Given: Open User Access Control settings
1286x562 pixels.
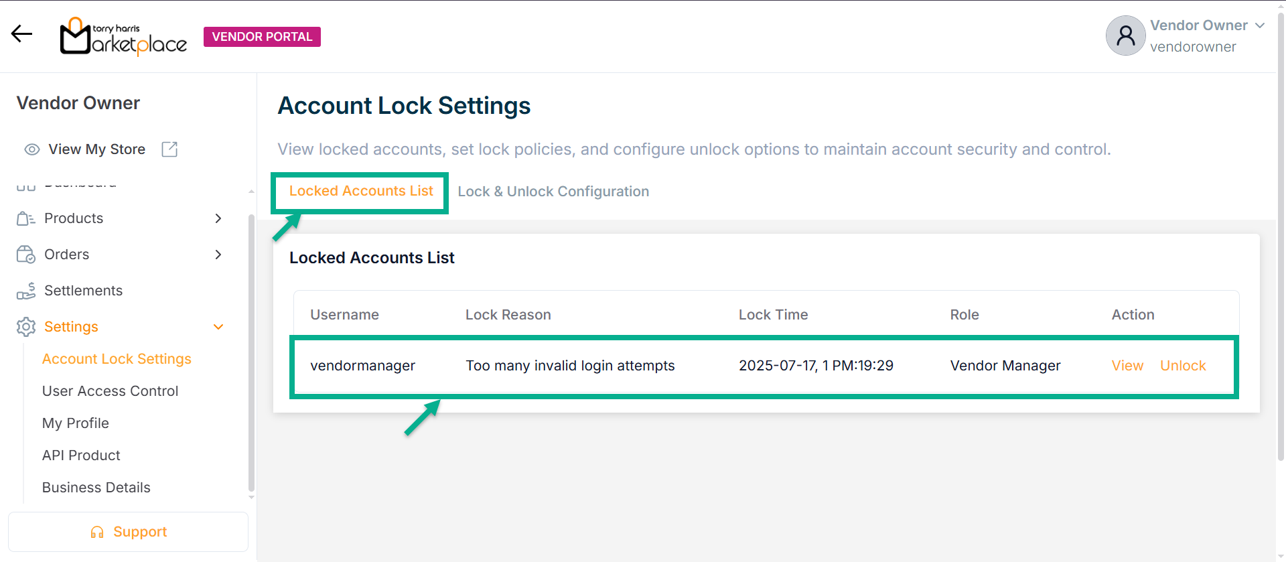Looking at the screenshot, I should (110, 391).
